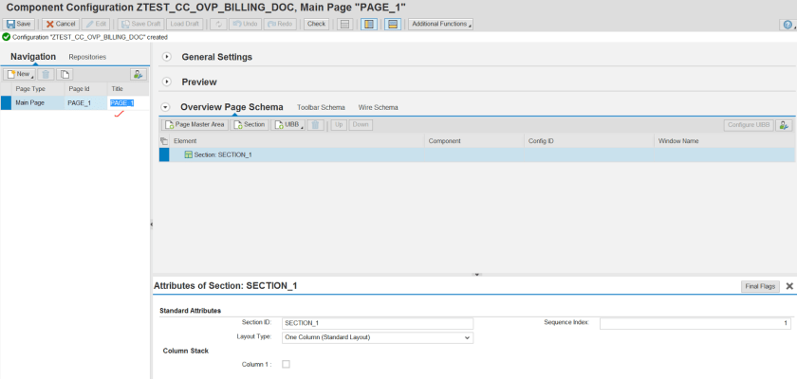Click the Final Flags button

click(759, 285)
